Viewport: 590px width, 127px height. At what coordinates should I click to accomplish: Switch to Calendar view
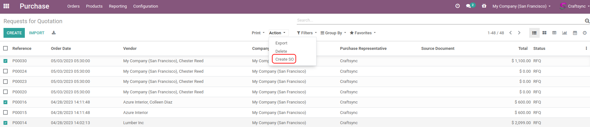pyautogui.click(x=575, y=33)
